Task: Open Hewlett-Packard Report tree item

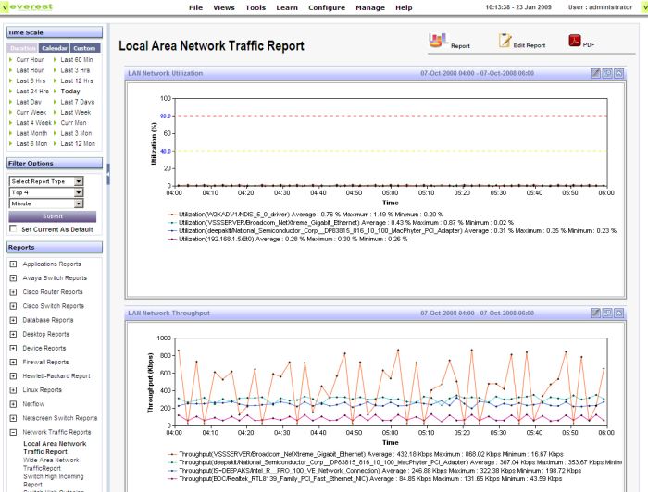Action: click(56, 376)
